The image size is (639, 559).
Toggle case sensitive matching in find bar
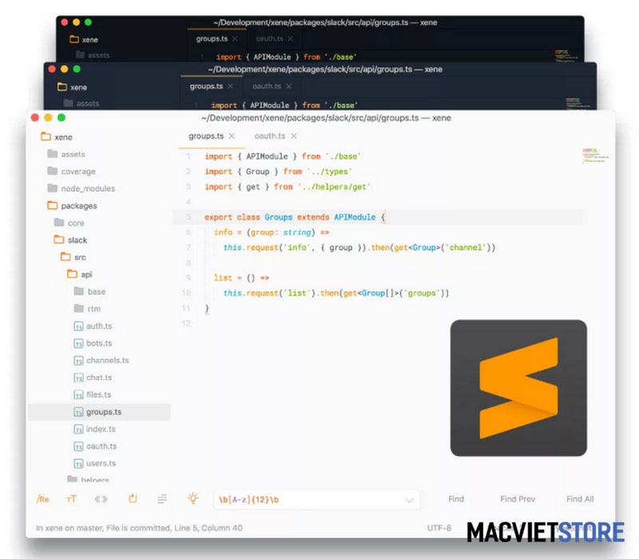click(71, 499)
